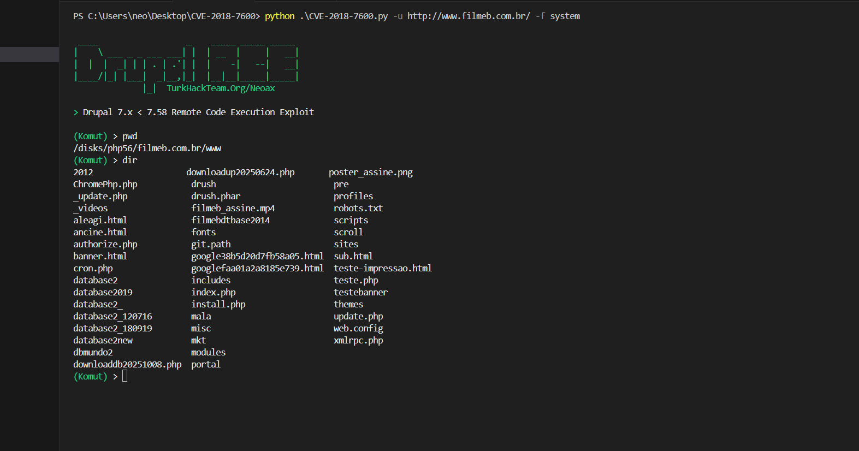Click the database2_120716 entry
Image resolution: width=859 pixels, height=451 pixels.
pos(112,317)
